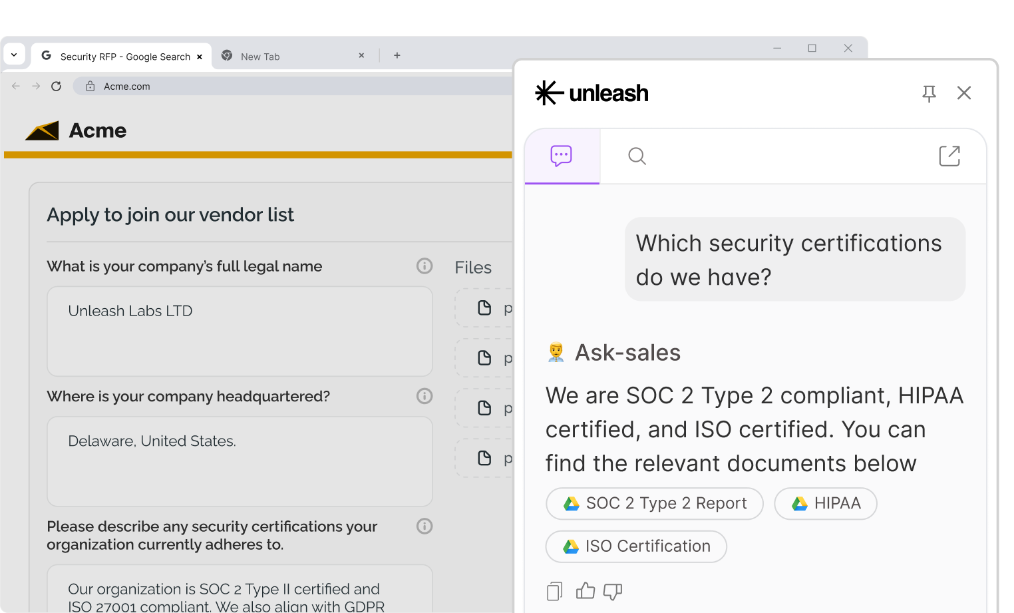Show info for security certifications question
Image resolution: width=1014 pixels, height=613 pixels.
coord(424,526)
